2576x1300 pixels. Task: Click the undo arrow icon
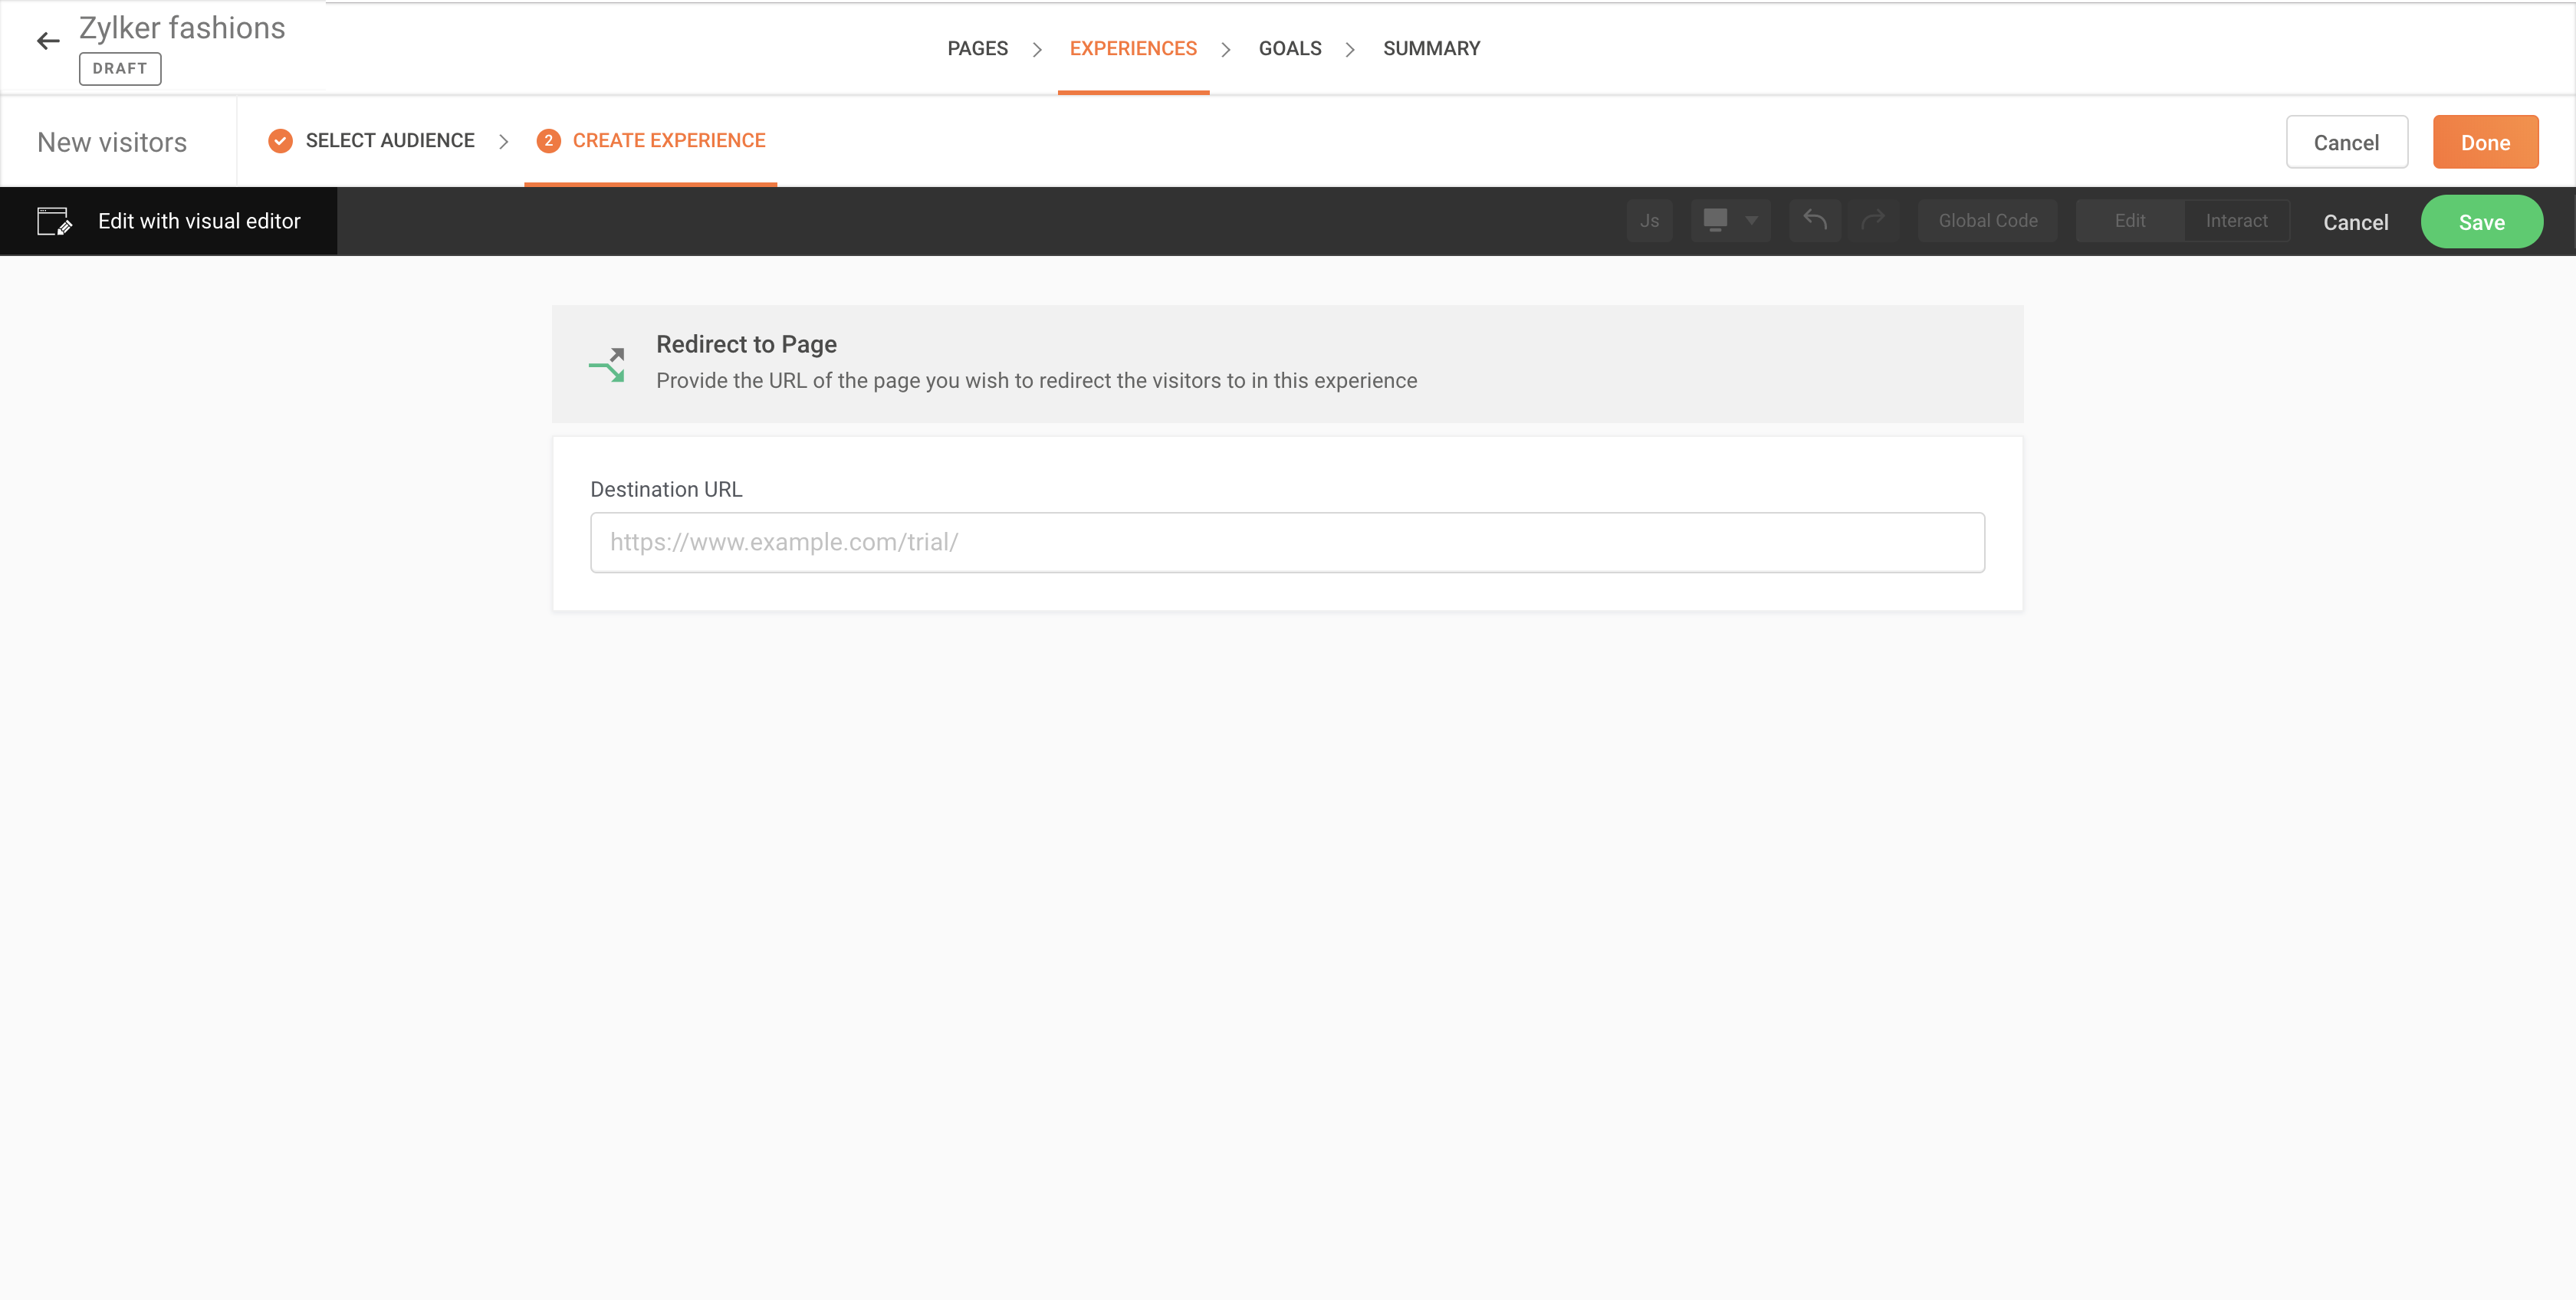click(1815, 221)
